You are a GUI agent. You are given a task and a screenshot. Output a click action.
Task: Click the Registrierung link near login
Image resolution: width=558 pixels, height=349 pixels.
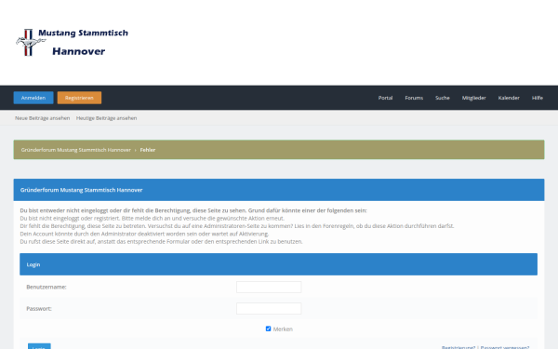point(458,347)
